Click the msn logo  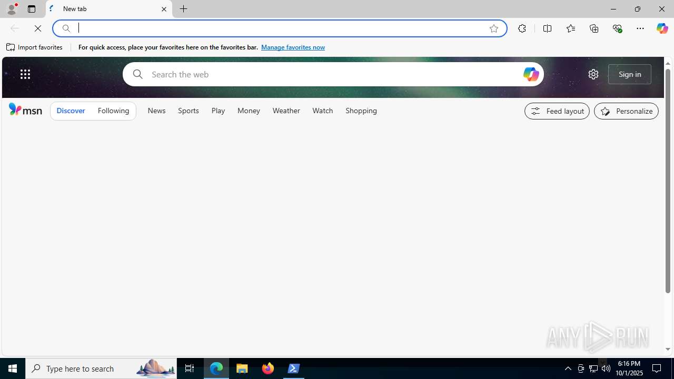pyautogui.click(x=25, y=109)
